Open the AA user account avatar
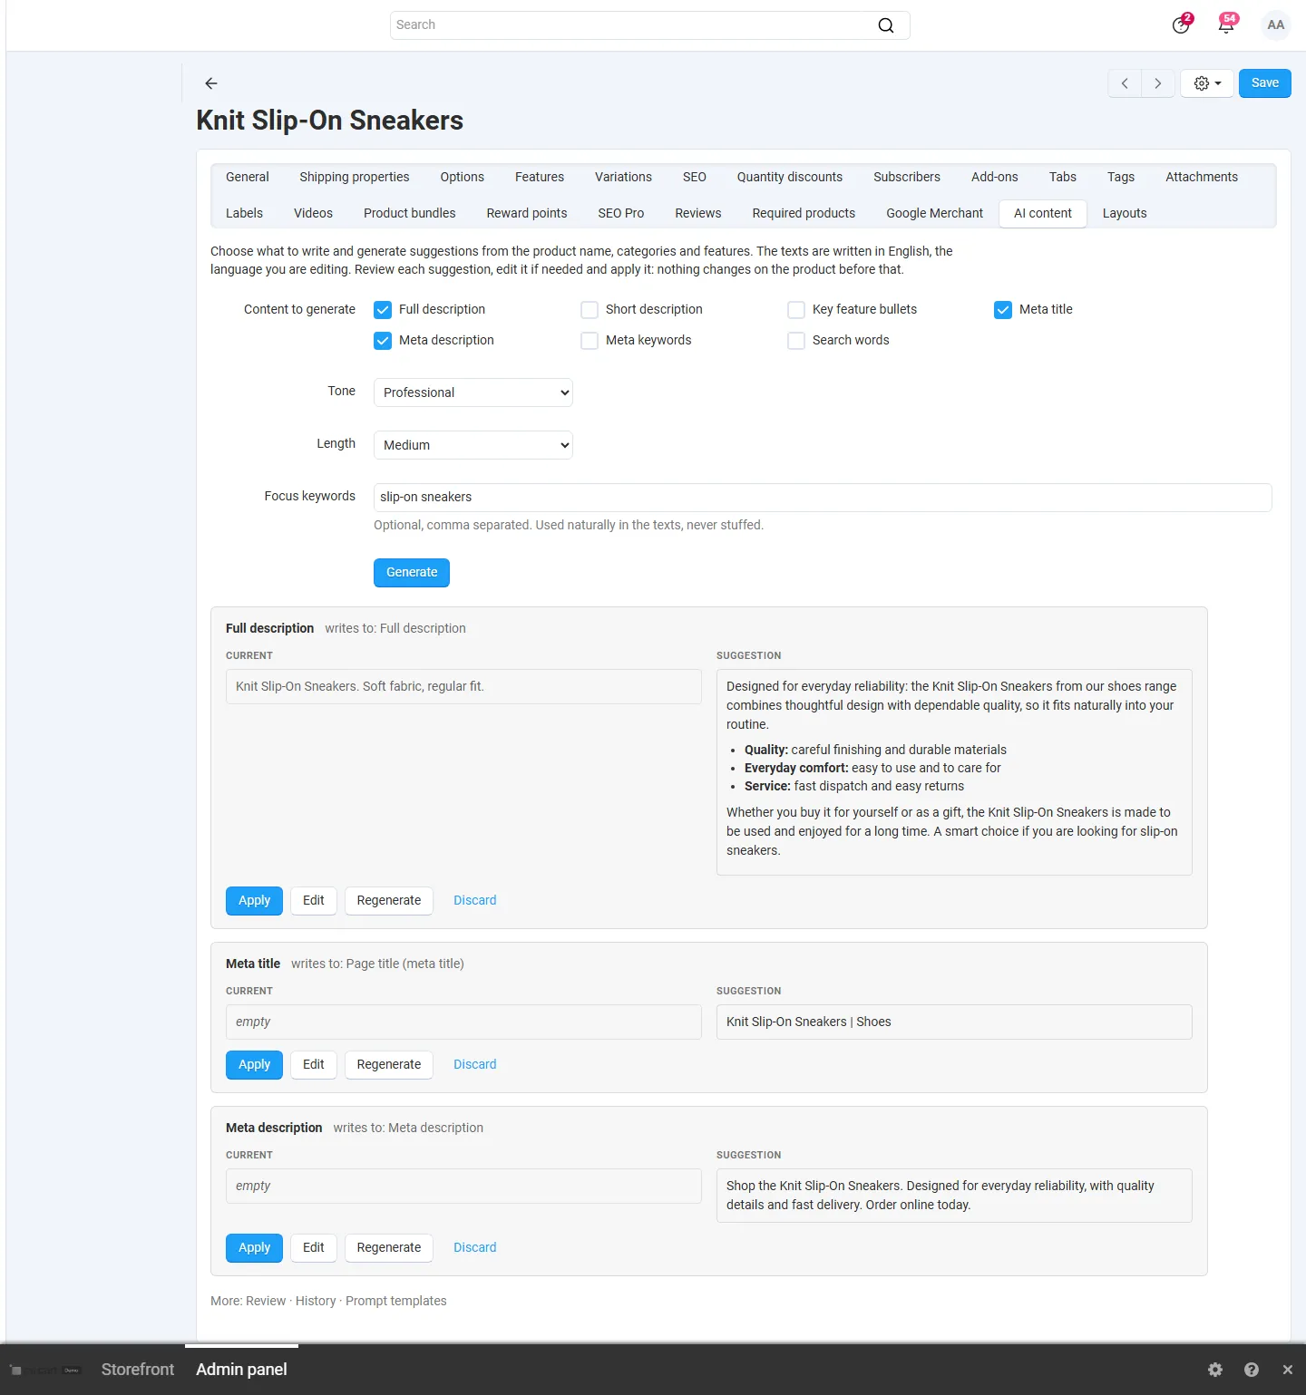This screenshot has width=1306, height=1395. click(1276, 24)
